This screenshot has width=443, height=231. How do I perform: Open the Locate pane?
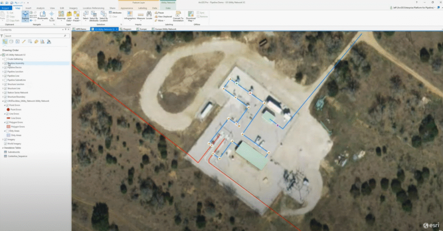pos(149,16)
